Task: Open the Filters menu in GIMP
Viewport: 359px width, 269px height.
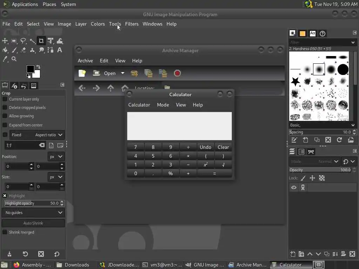Action: (132, 24)
